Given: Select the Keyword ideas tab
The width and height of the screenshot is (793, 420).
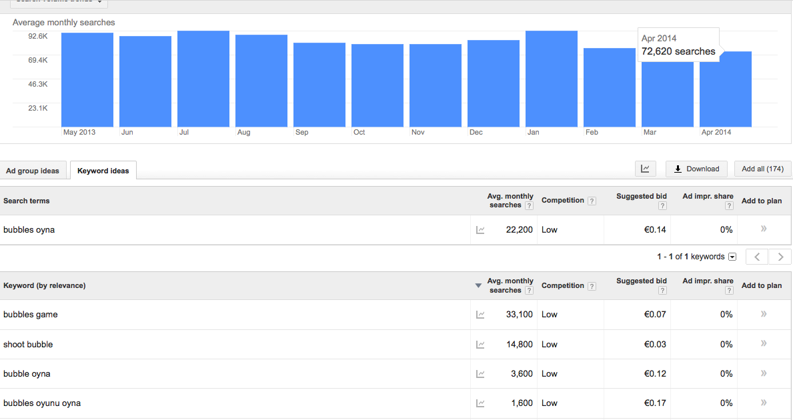Looking at the screenshot, I should click(103, 171).
